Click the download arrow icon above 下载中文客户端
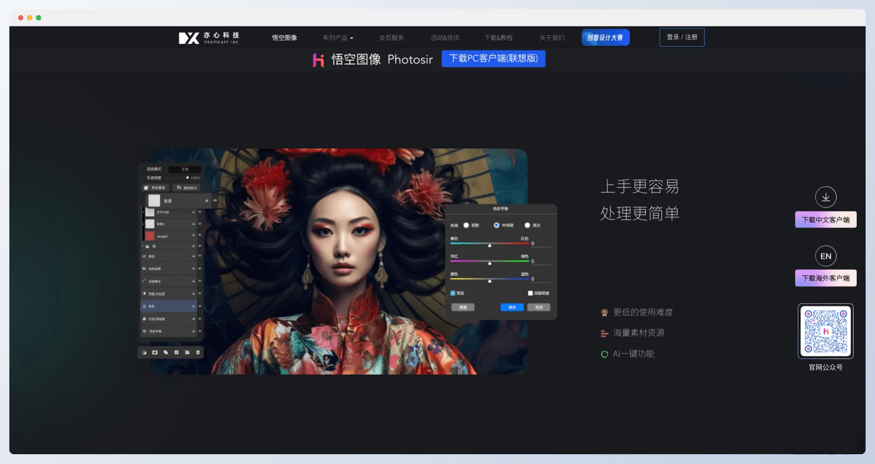875x464 pixels. click(x=825, y=197)
